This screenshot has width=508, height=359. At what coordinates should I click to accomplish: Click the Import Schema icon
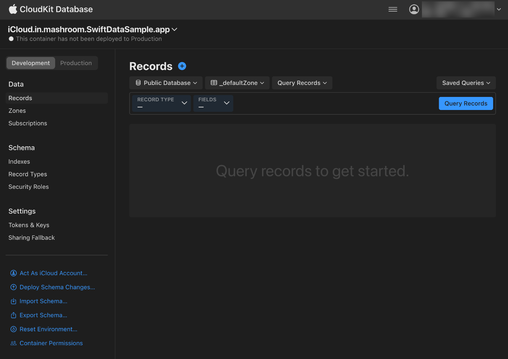click(x=13, y=301)
